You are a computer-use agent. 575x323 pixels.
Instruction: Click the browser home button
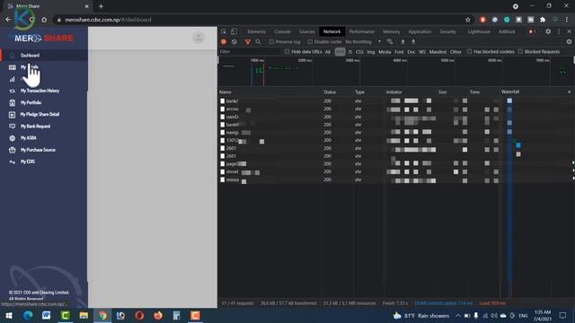[x=44, y=20]
